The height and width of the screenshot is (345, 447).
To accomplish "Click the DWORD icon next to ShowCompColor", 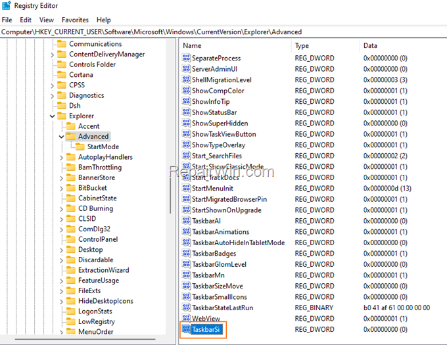I will [186, 90].
